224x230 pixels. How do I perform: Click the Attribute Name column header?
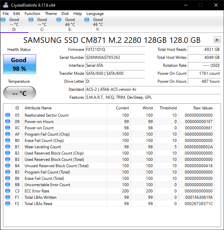(x=65, y=108)
